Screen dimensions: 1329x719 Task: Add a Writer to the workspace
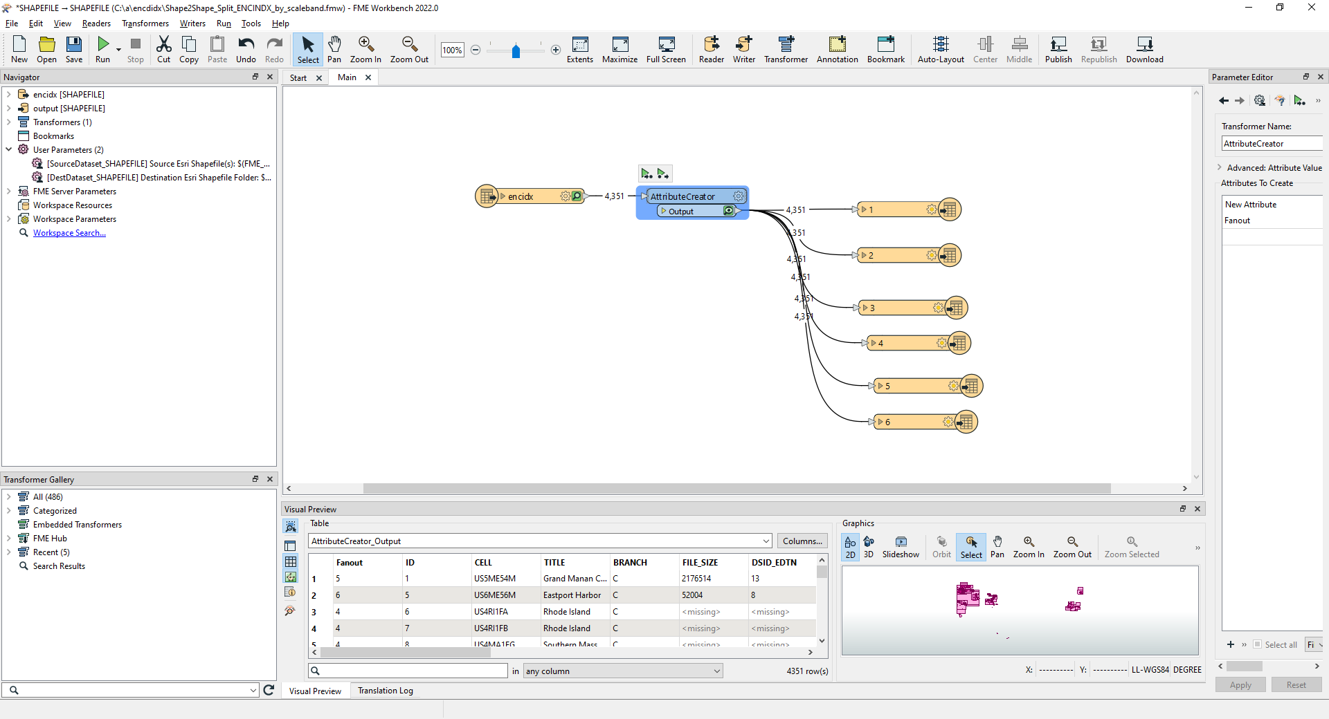pyautogui.click(x=744, y=49)
